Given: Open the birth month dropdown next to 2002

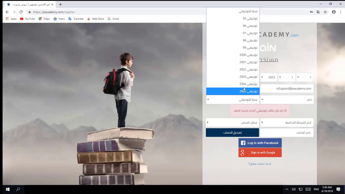Looking at the screenshot, I should pos(287,77).
